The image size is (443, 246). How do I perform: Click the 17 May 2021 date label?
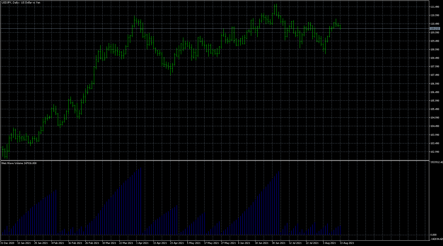click(211, 243)
